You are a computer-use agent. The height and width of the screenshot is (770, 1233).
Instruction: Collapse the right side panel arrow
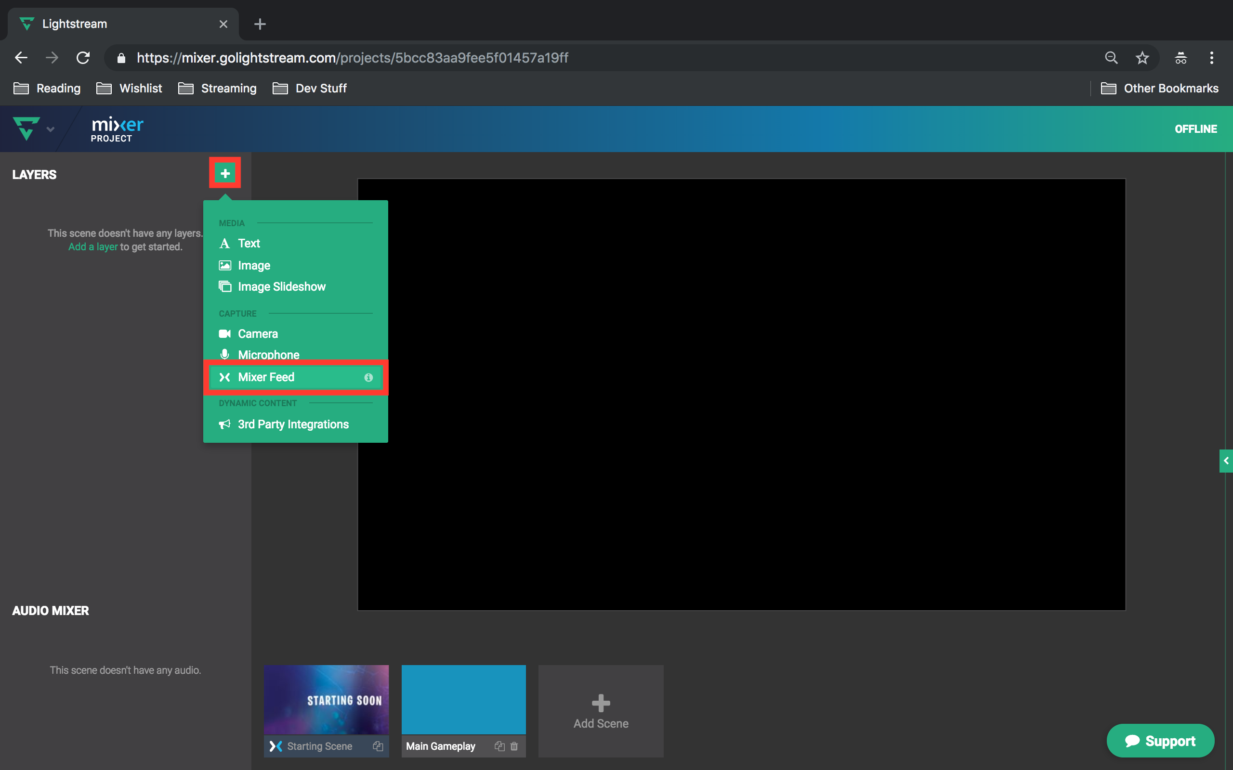point(1226,461)
